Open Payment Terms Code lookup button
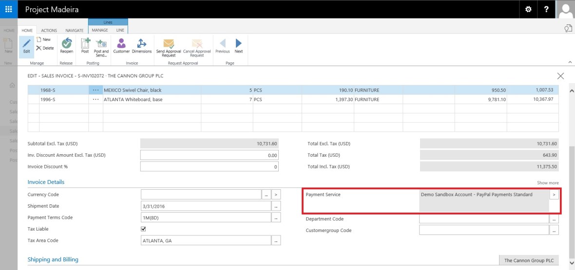 click(276, 218)
